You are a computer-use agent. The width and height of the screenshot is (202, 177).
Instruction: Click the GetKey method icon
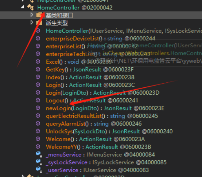pyautogui.click(x=38, y=69)
